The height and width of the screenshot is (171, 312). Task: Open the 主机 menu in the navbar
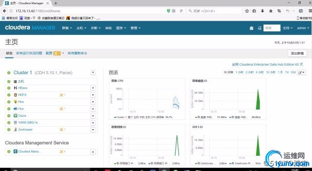(81, 28)
